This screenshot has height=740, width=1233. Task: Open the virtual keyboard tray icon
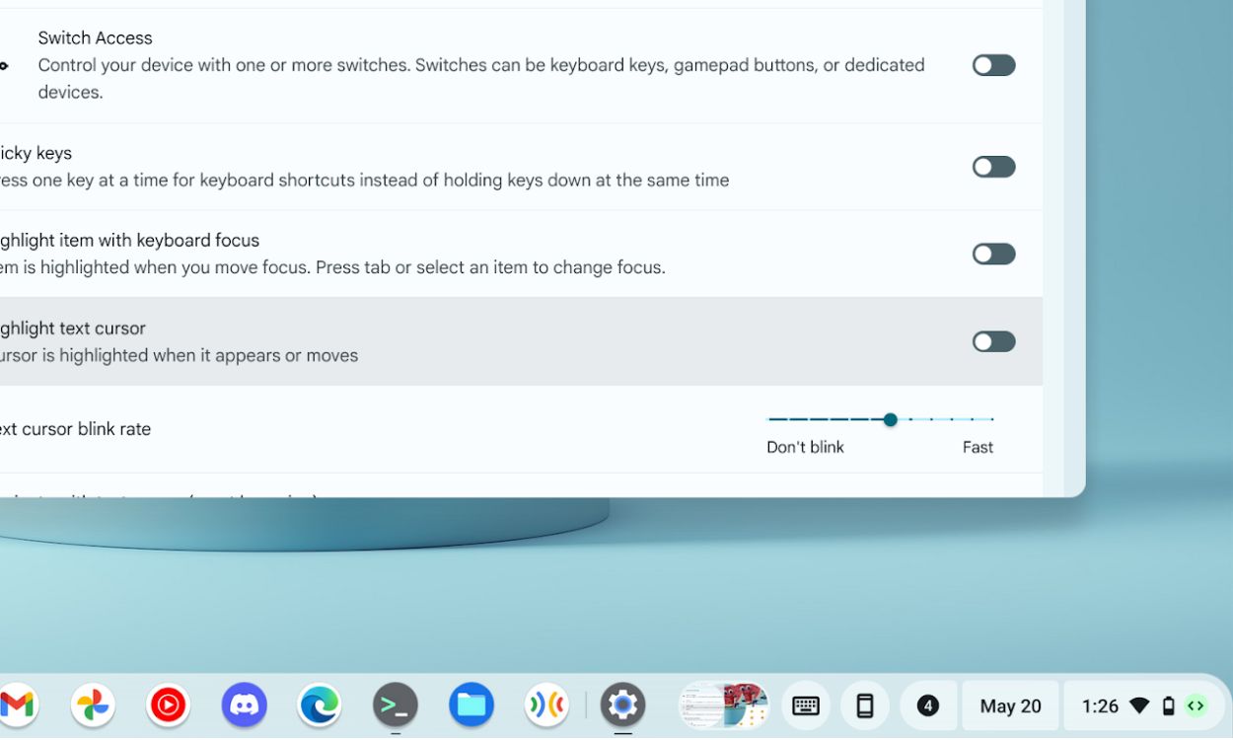[806, 705]
